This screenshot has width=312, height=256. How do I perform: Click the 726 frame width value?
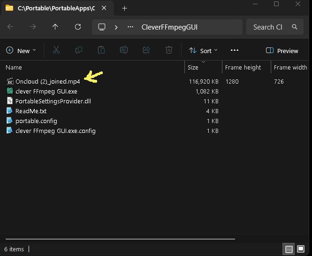tap(279, 81)
